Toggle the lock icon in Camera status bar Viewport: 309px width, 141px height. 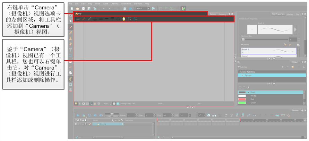point(95,103)
